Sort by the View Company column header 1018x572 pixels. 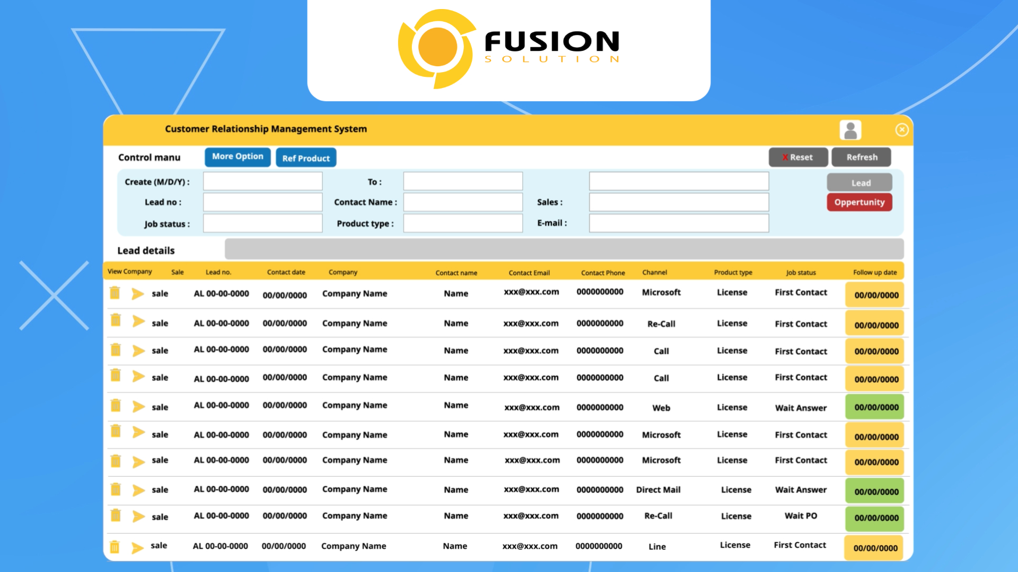pos(129,272)
